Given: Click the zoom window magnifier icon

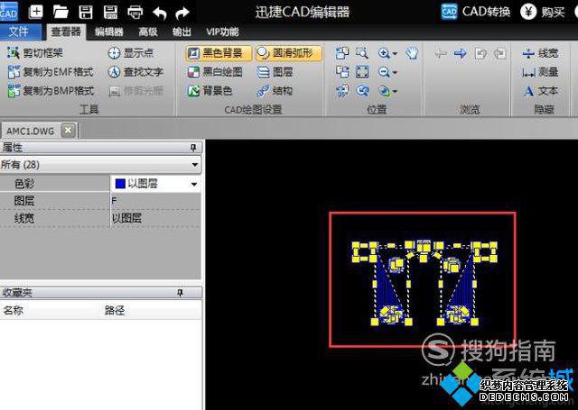Looking at the screenshot, I should 362,53.
